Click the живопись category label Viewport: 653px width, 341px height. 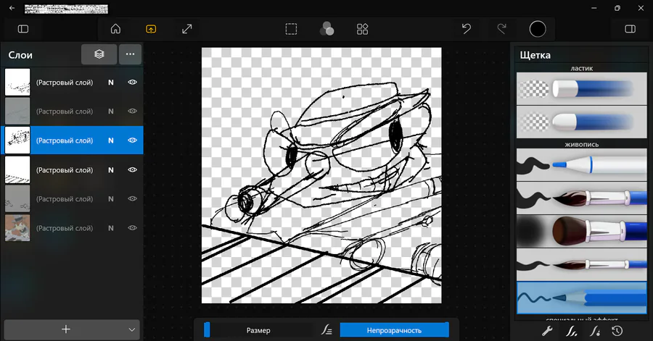(581, 145)
